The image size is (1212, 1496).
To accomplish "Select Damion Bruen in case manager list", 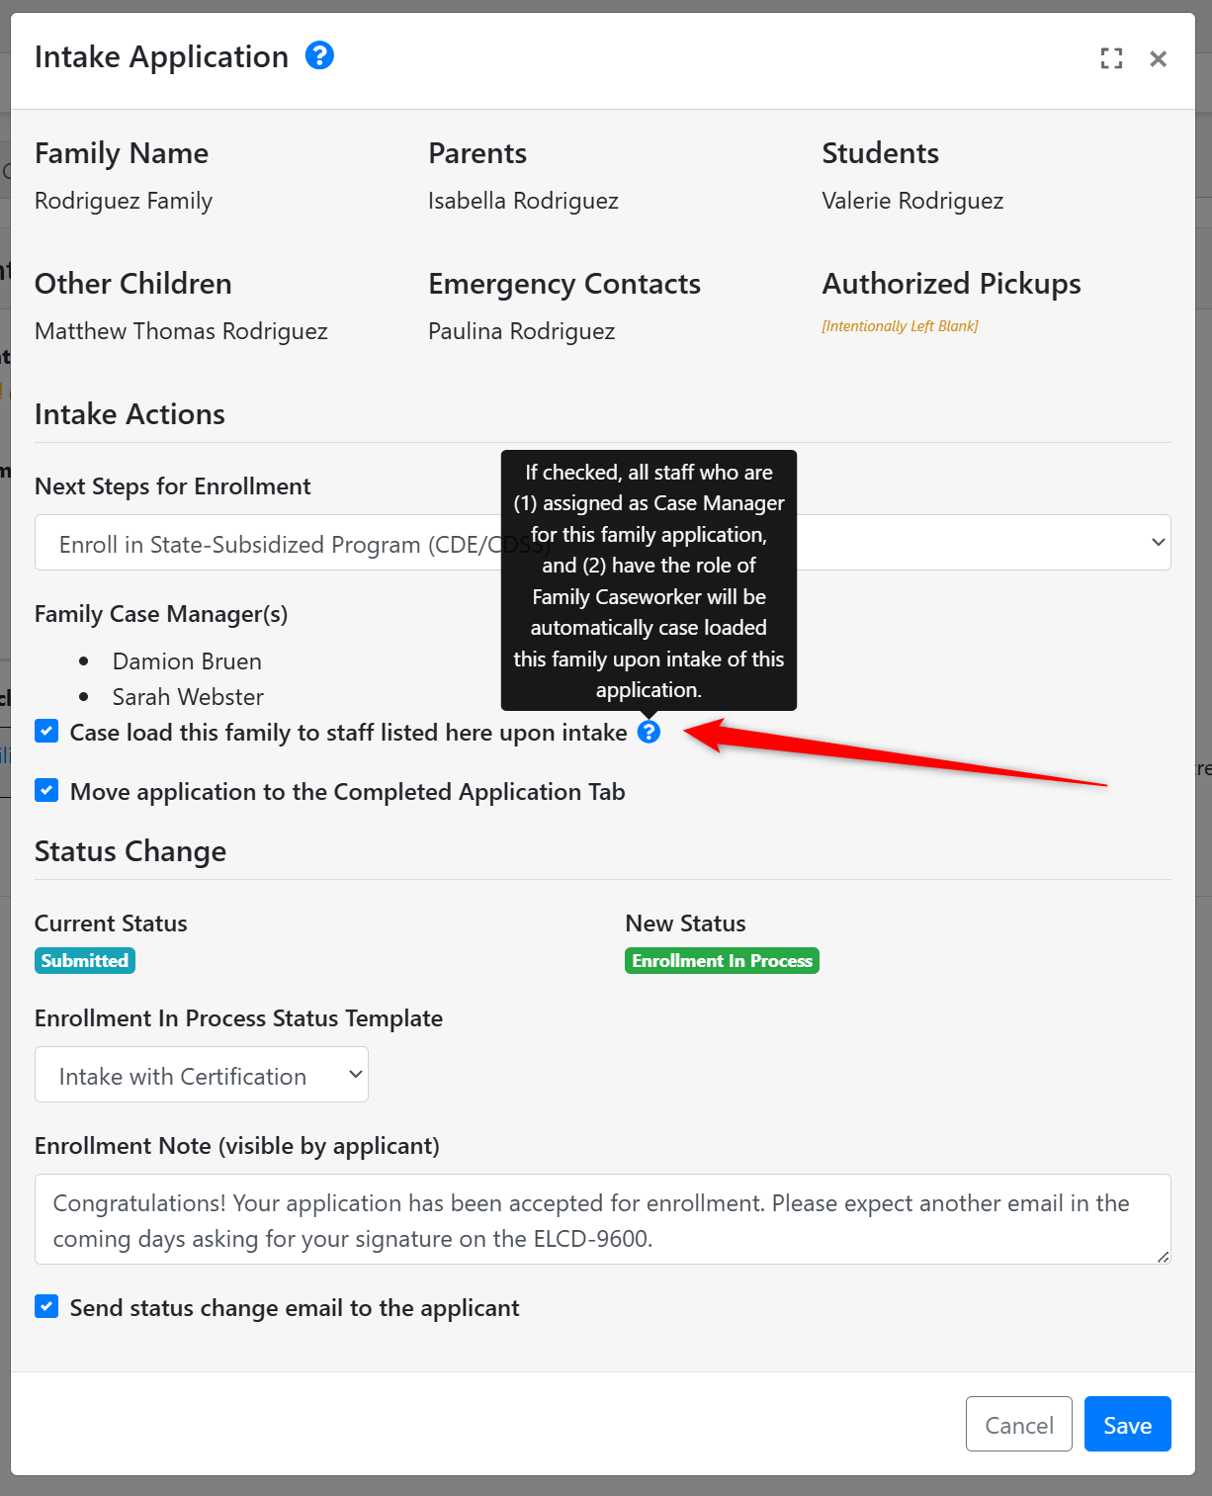I will click(x=187, y=661).
